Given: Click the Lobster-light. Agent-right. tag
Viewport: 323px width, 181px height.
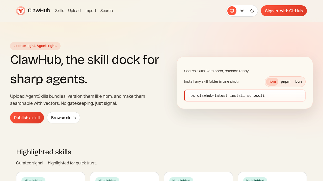Looking at the screenshot, I should pos(35,46).
